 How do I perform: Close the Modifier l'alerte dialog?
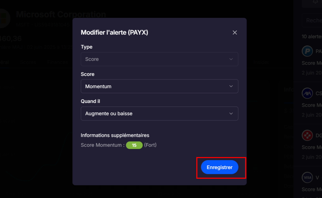pyautogui.click(x=235, y=32)
